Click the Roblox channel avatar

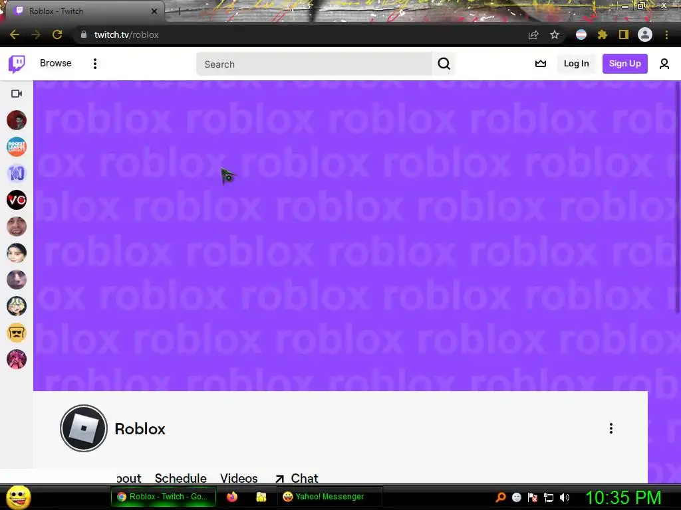83,428
